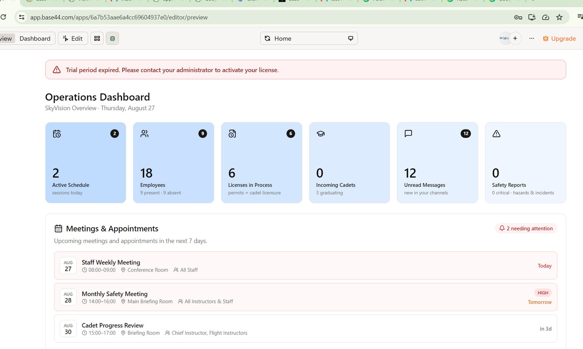The height and width of the screenshot is (349, 583).
Task: Click the license file icon on Licenses card
Action: (232, 134)
